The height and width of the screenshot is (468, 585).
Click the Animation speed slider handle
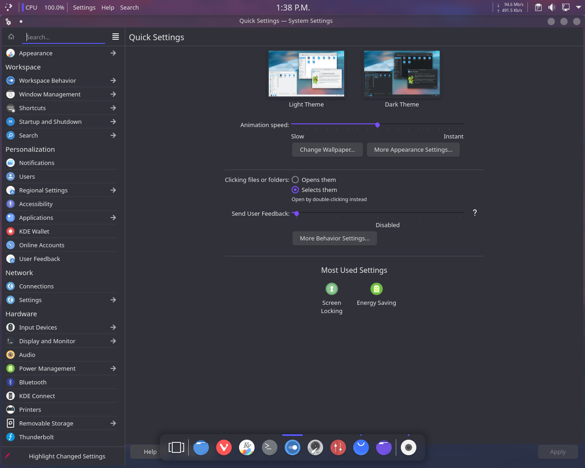point(378,125)
